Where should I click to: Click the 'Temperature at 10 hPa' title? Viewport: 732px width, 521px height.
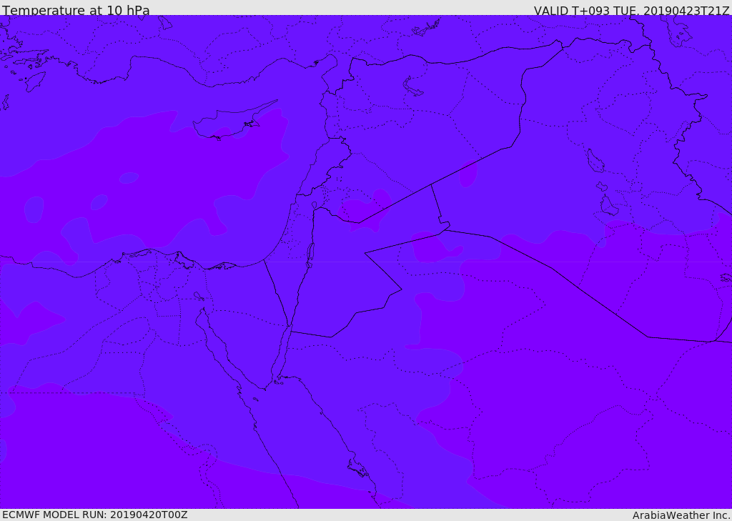pos(76,10)
